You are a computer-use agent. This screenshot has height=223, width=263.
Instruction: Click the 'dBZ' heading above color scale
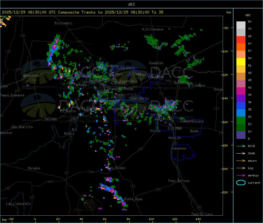coord(248,15)
